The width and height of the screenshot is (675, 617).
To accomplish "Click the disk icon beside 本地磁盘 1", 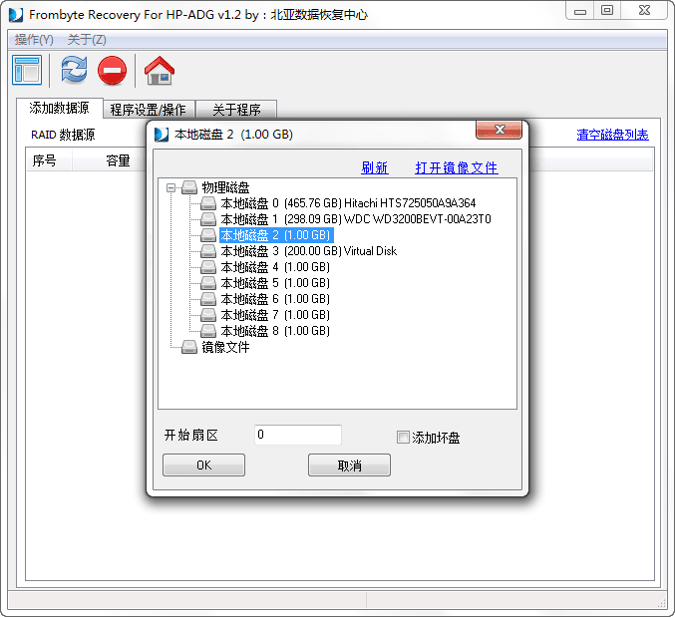I will (208, 219).
